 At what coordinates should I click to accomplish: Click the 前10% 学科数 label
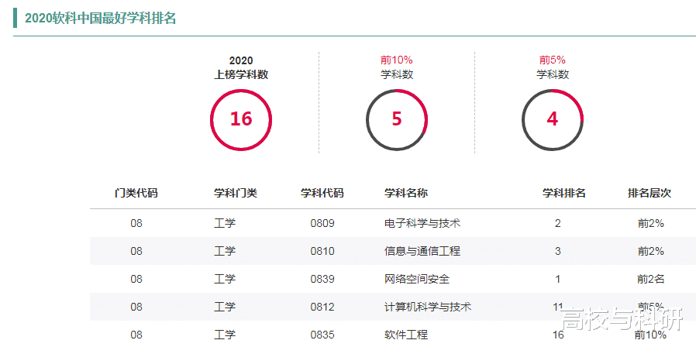click(397, 67)
